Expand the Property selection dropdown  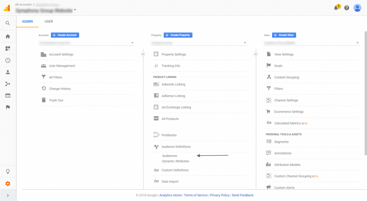point(199,43)
